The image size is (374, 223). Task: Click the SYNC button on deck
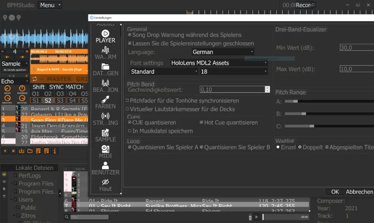pyautogui.click(x=56, y=87)
